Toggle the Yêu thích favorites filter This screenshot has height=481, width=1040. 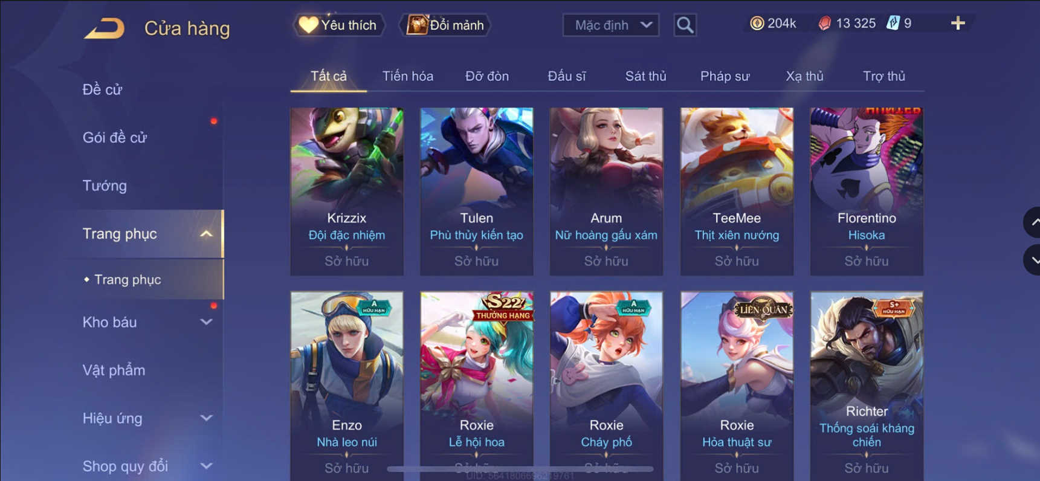click(339, 25)
